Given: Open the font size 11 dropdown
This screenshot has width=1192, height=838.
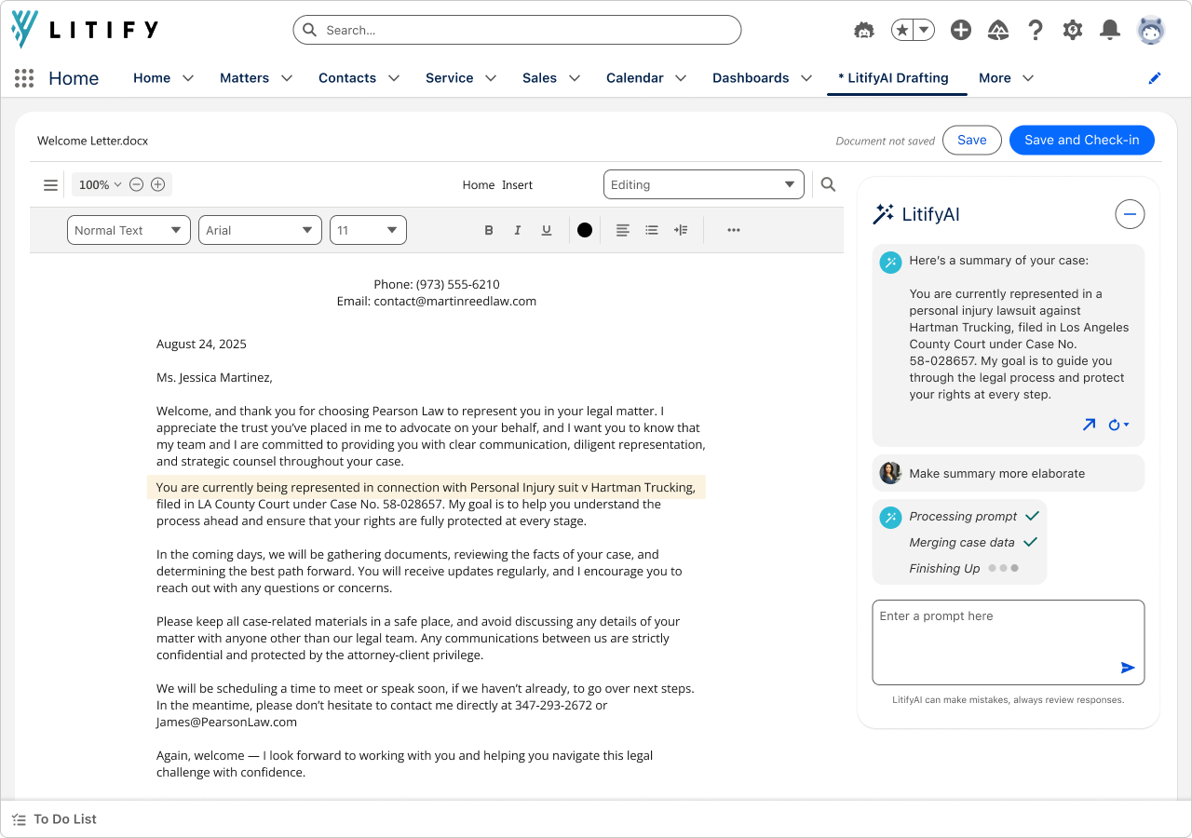Looking at the screenshot, I should (x=368, y=230).
